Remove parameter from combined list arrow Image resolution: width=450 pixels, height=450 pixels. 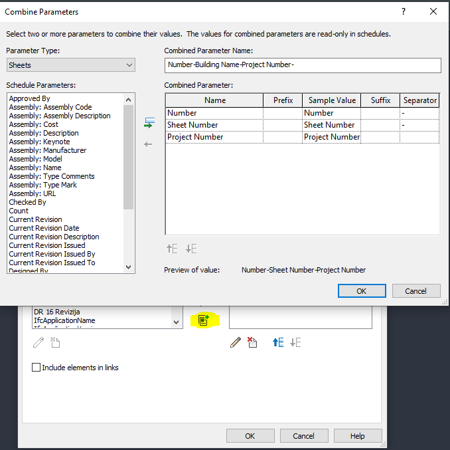point(148,144)
